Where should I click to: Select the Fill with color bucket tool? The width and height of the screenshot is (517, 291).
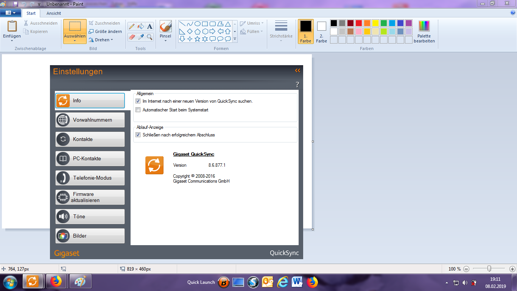coord(141,27)
